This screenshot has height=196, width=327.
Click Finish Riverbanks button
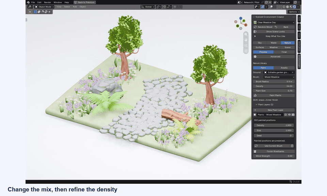tap(274, 151)
